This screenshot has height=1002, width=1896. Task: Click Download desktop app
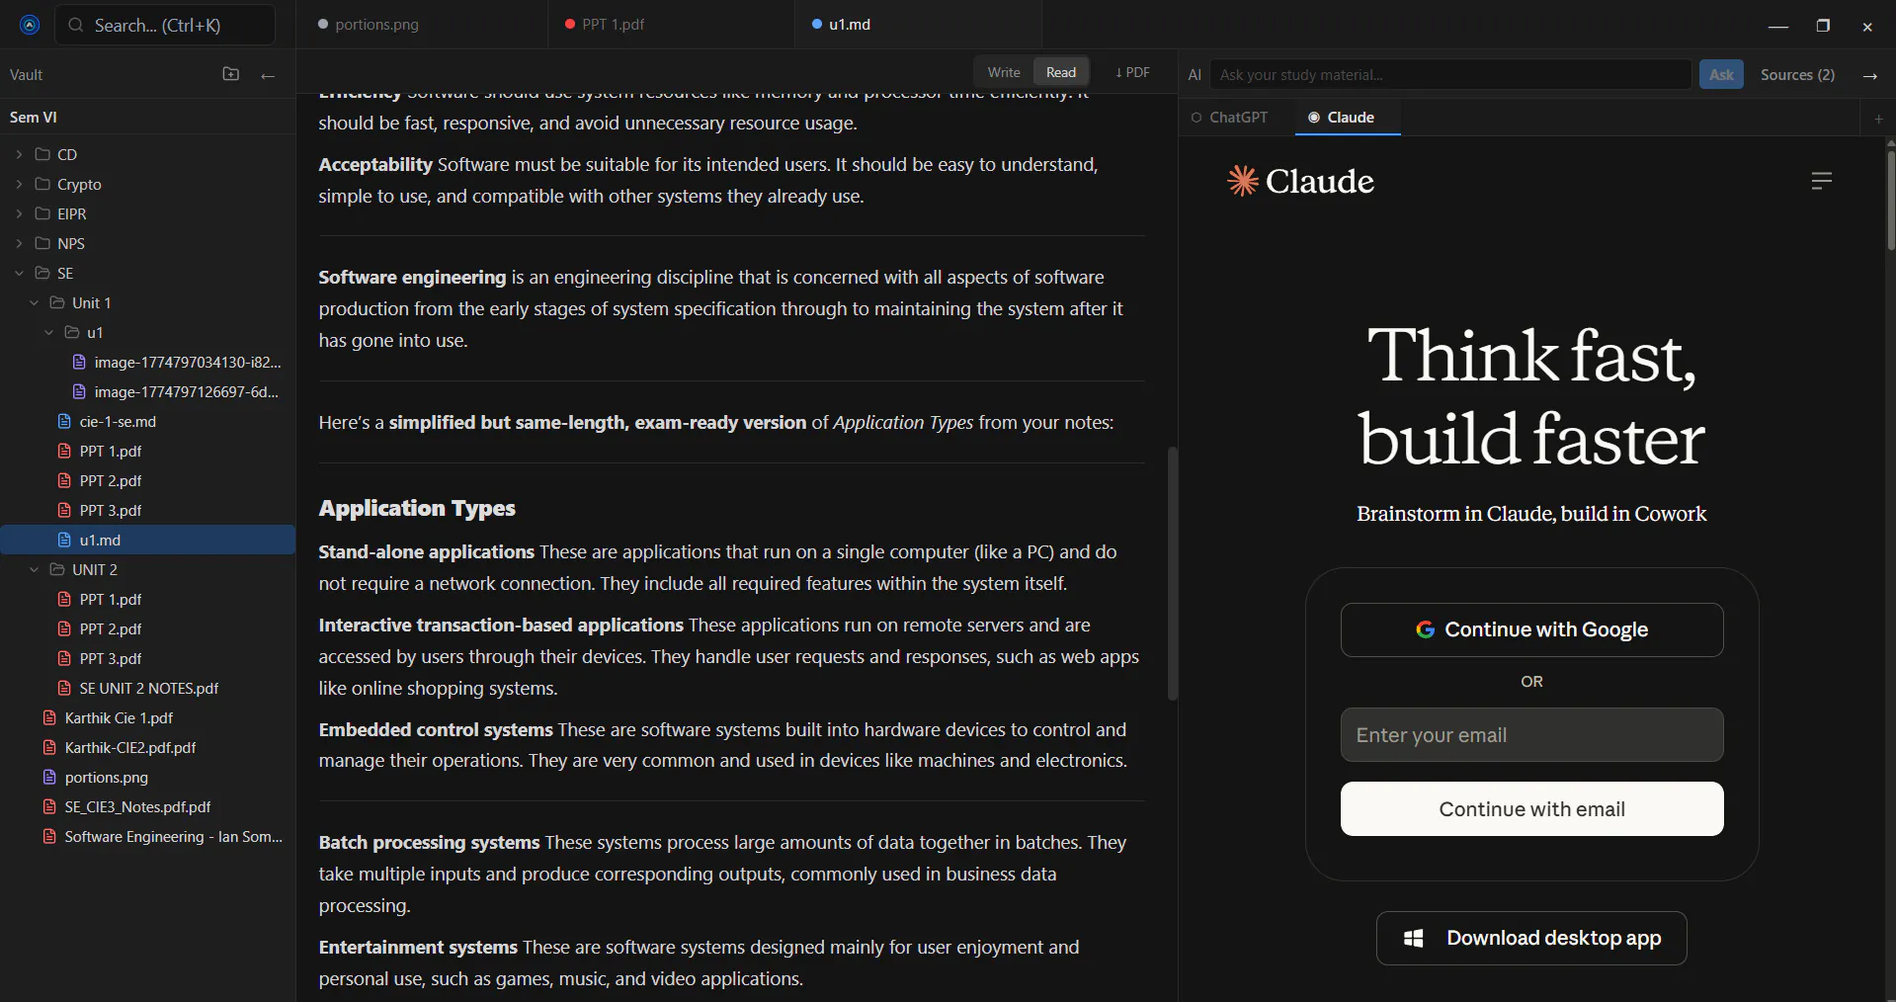pos(1531,938)
